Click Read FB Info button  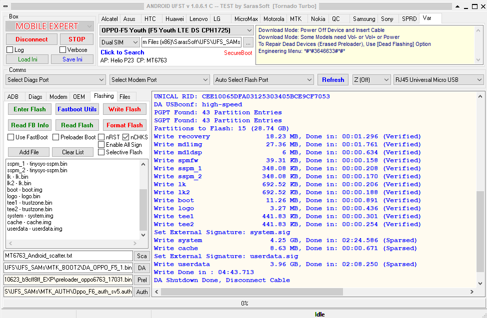[30, 125]
